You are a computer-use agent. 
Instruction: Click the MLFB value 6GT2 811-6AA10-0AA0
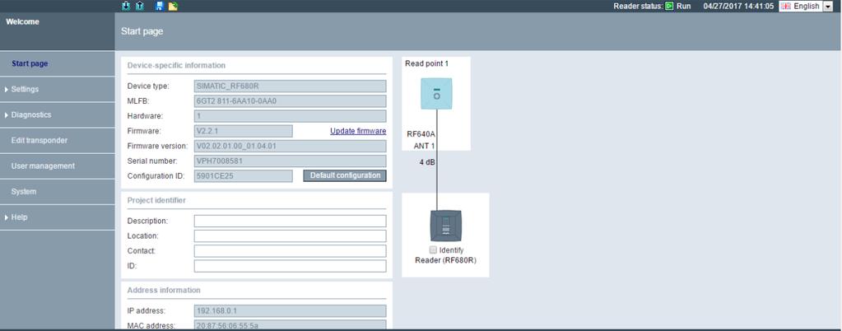click(290, 101)
